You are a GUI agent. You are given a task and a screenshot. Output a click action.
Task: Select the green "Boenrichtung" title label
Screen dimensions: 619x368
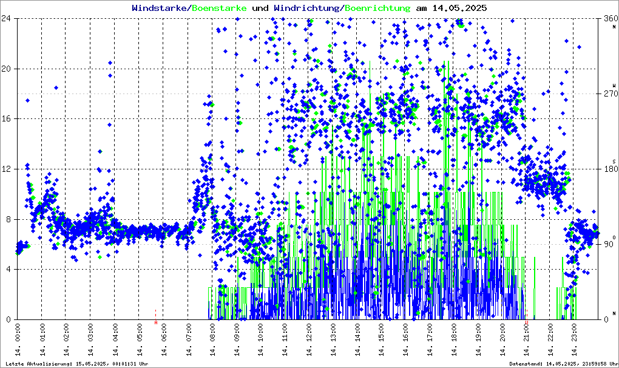377,9
